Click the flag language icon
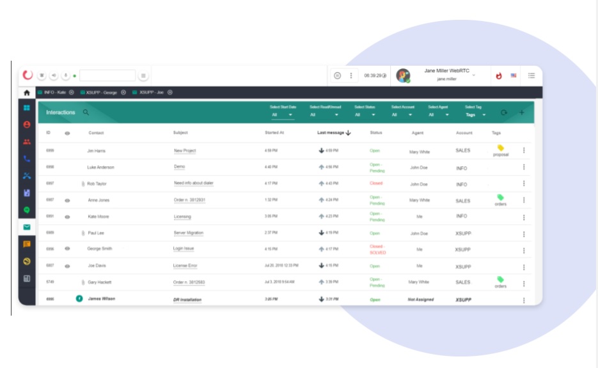 [514, 75]
